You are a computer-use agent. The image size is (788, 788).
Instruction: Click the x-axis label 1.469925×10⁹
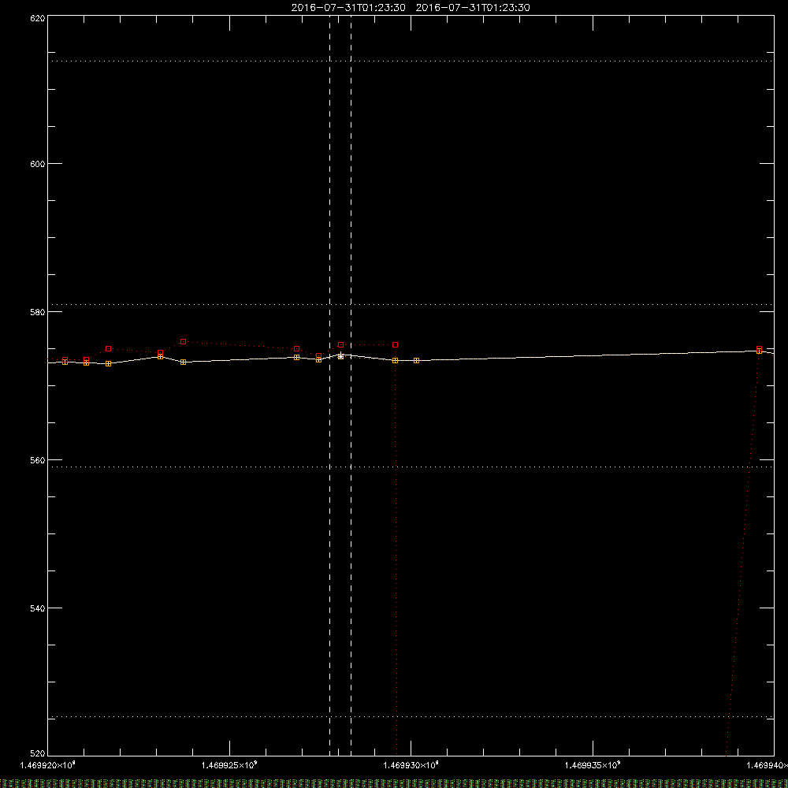229,765
